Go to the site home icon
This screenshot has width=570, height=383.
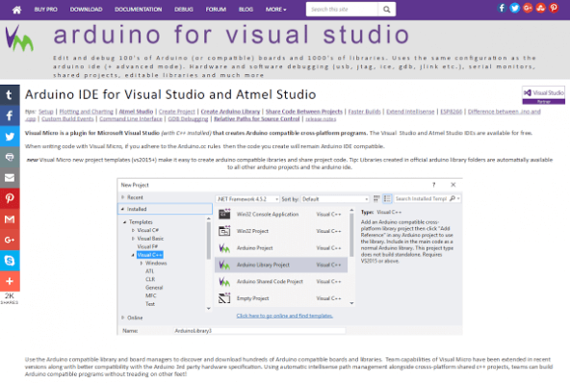[16, 10]
